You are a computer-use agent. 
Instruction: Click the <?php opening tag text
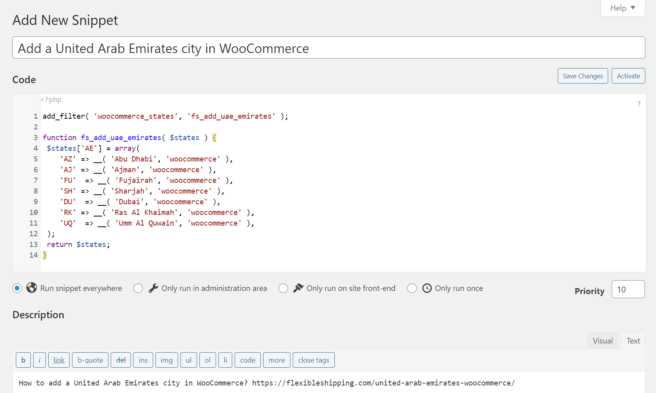tap(51, 100)
